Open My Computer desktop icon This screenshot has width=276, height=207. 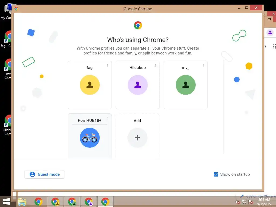pyautogui.click(x=7, y=11)
